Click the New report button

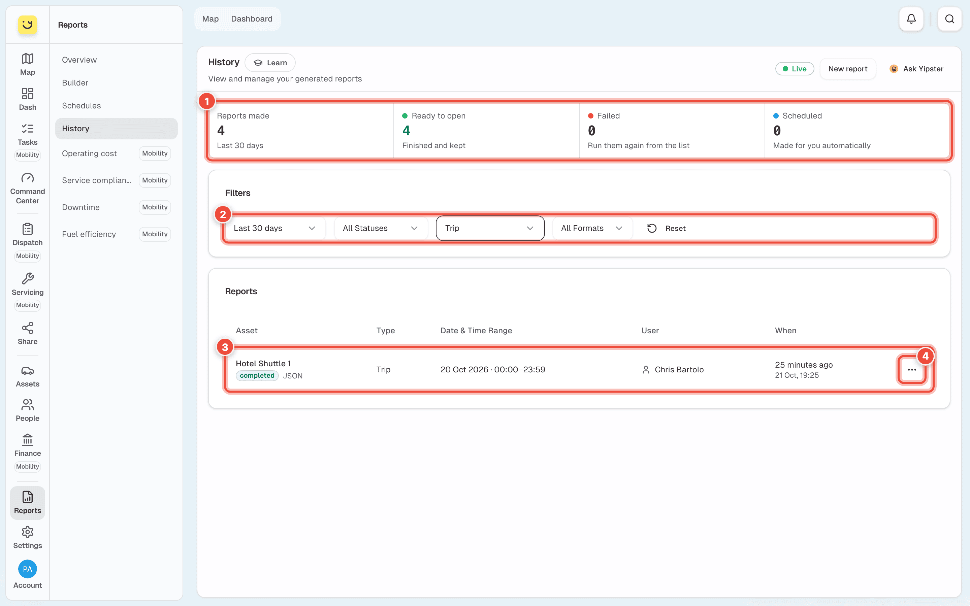848,69
